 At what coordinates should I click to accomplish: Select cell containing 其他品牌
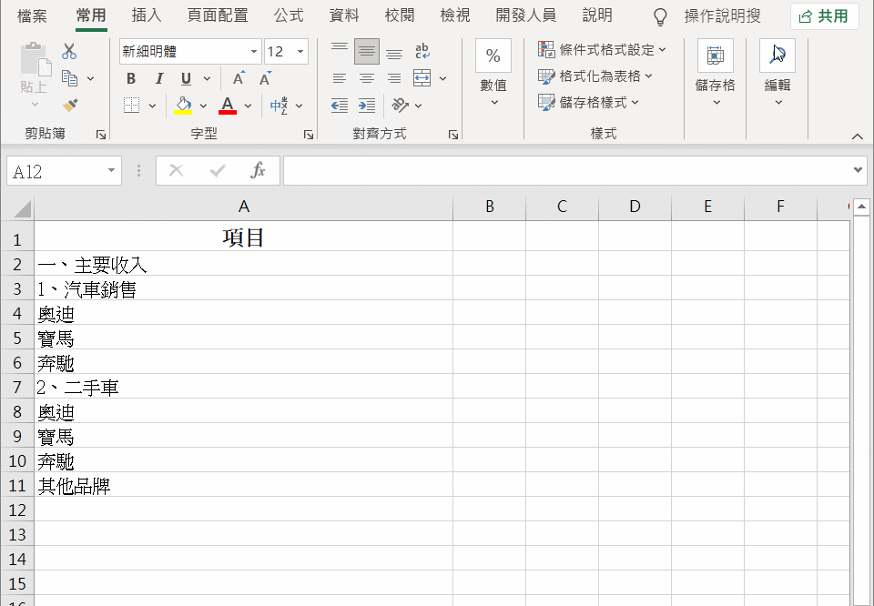point(244,486)
